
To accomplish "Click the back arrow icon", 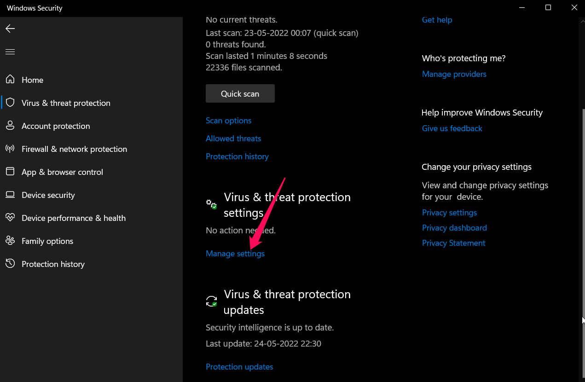I will coord(10,29).
